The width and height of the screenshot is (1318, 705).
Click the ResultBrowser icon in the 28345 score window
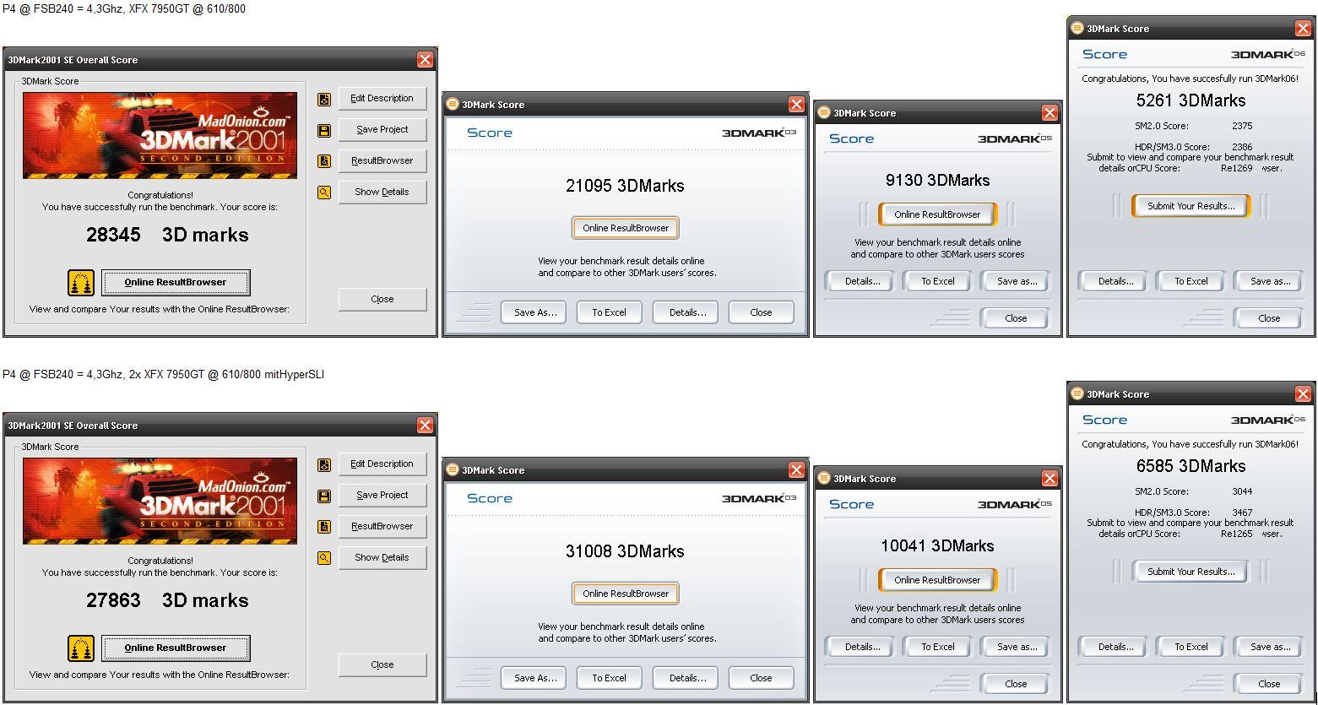tap(324, 161)
